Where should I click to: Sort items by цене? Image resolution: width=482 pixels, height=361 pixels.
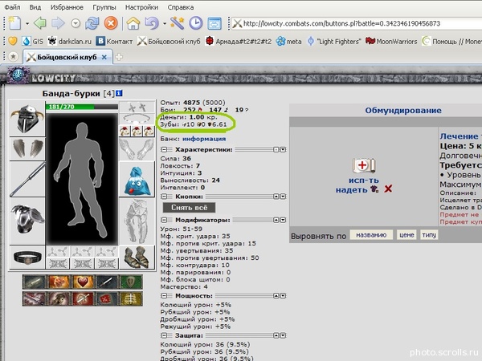(x=406, y=235)
